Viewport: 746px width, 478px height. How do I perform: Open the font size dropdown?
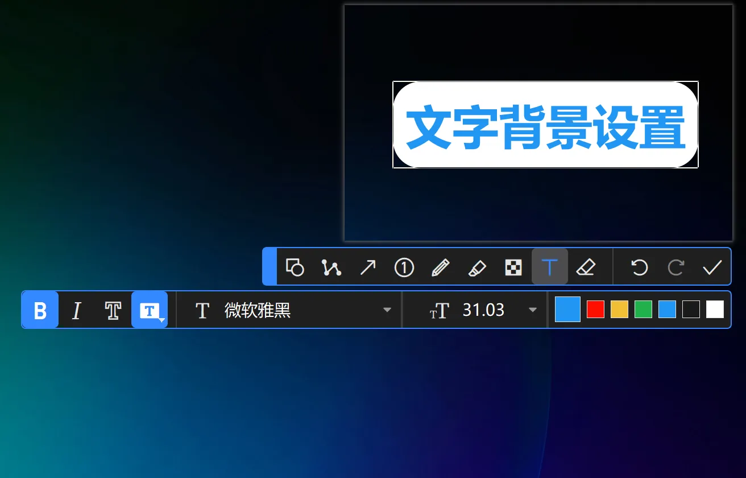pyautogui.click(x=533, y=310)
